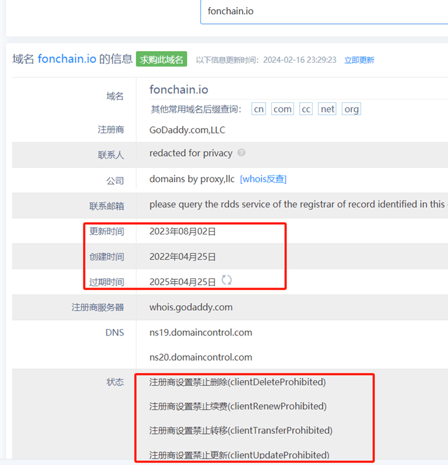Click the 状态 row label

[115, 382]
